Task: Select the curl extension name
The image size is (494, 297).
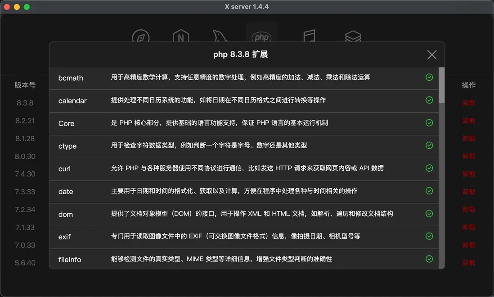Action: click(64, 169)
